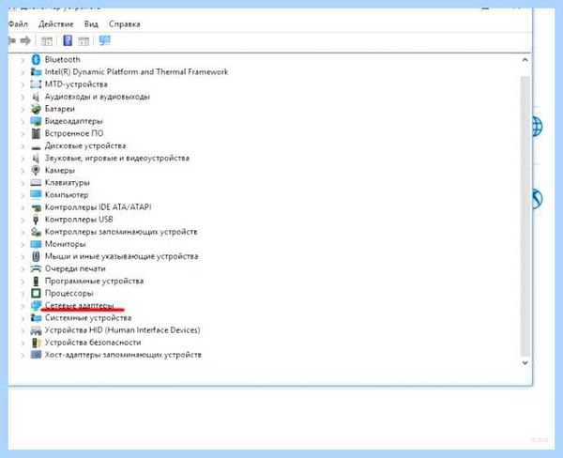Click the Батареи battery icon
The height and width of the screenshot is (458, 563).
point(36,109)
